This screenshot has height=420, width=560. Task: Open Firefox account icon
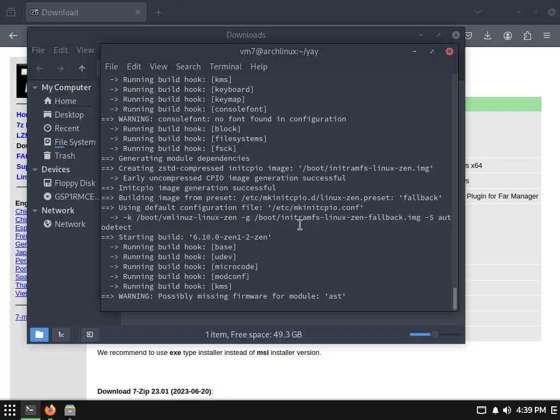click(x=507, y=36)
